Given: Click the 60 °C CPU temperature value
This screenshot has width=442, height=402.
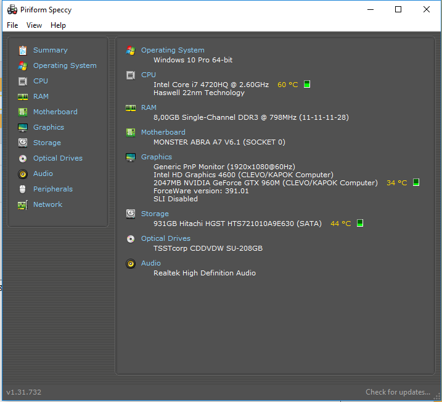Looking at the screenshot, I should coord(287,85).
